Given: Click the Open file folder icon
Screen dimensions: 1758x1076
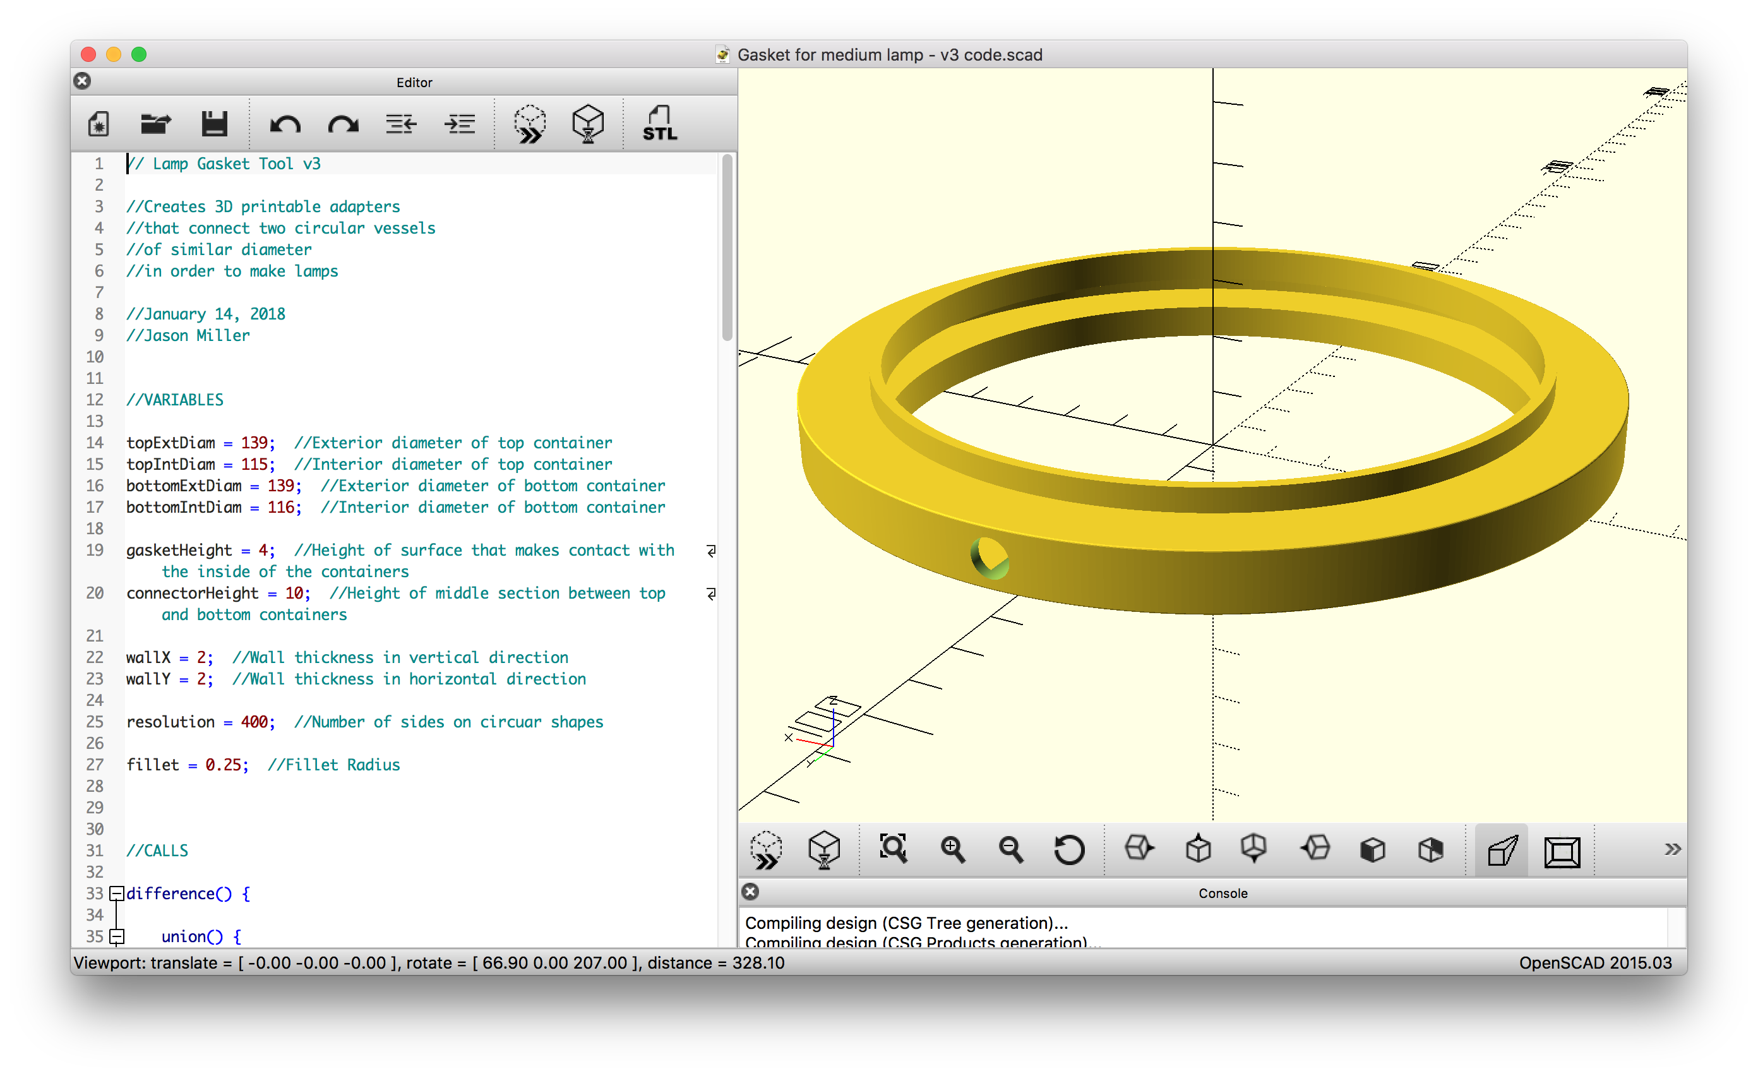Looking at the screenshot, I should pyautogui.click(x=155, y=124).
